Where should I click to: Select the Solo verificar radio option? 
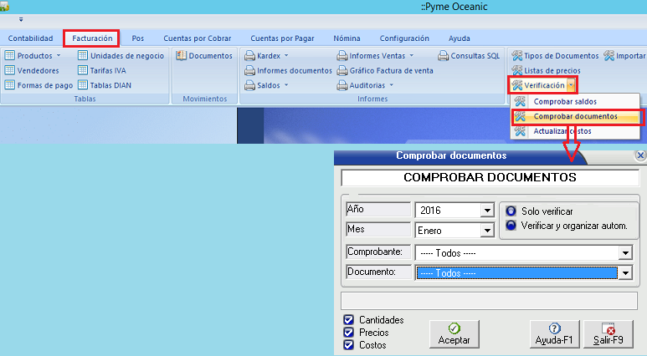[x=511, y=211]
